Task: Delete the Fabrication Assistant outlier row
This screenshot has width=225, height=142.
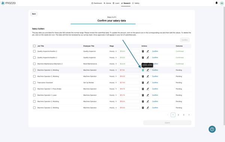Action: (143, 82)
